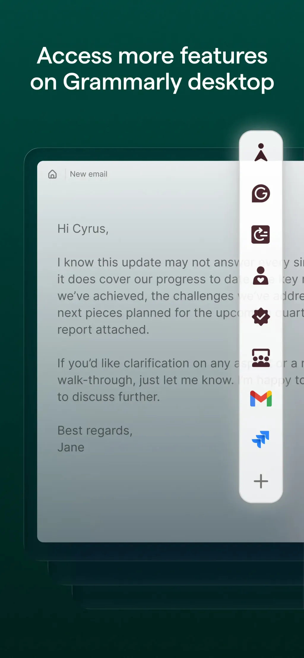Launch the Gmail icon in sidebar
The image size is (304, 658).
pyautogui.click(x=261, y=399)
